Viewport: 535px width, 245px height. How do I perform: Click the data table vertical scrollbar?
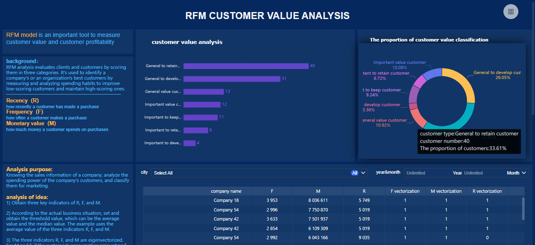[523, 208]
